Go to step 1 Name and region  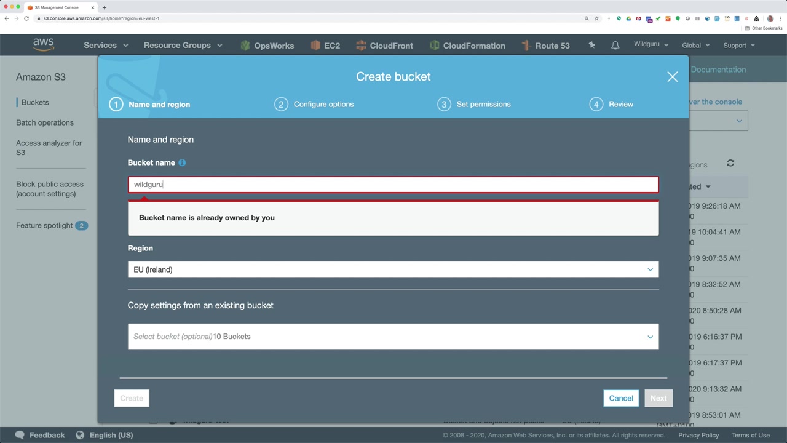coord(150,104)
